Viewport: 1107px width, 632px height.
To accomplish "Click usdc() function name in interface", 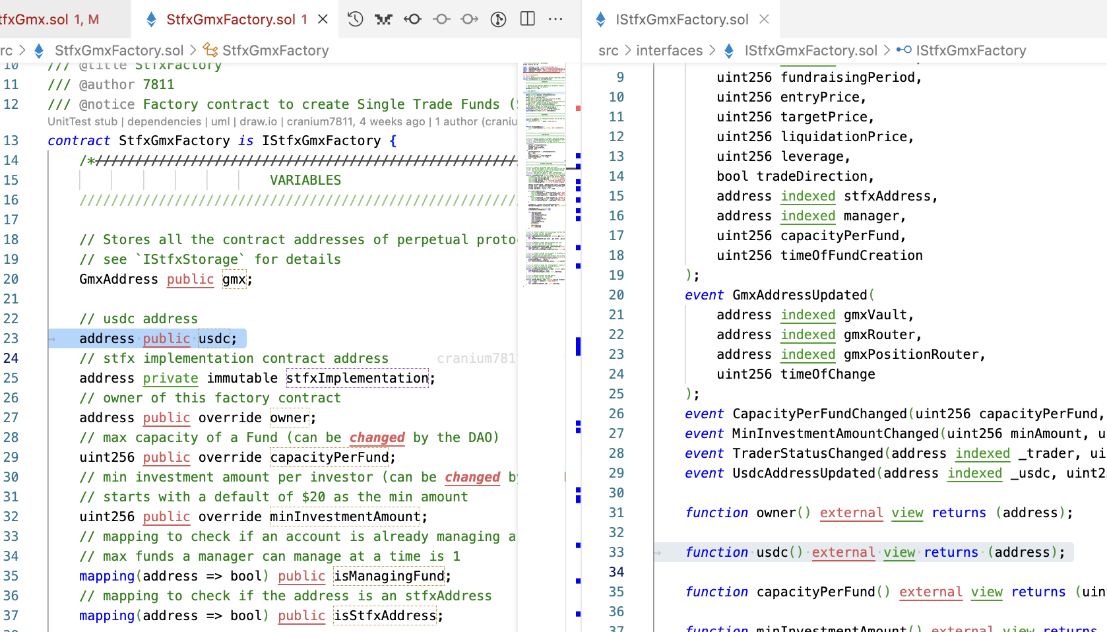I will click(779, 552).
